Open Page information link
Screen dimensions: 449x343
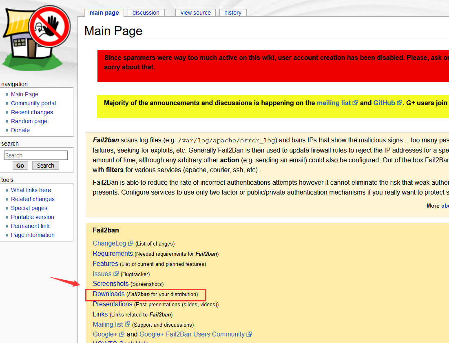tap(33, 235)
